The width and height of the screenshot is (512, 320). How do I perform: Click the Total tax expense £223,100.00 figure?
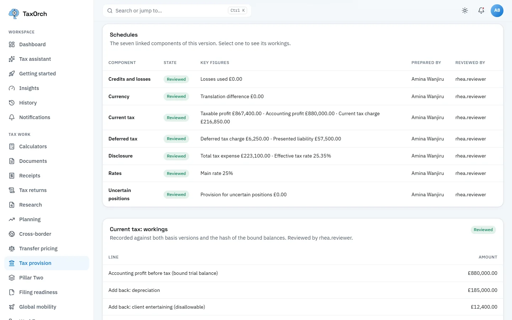point(235,156)
